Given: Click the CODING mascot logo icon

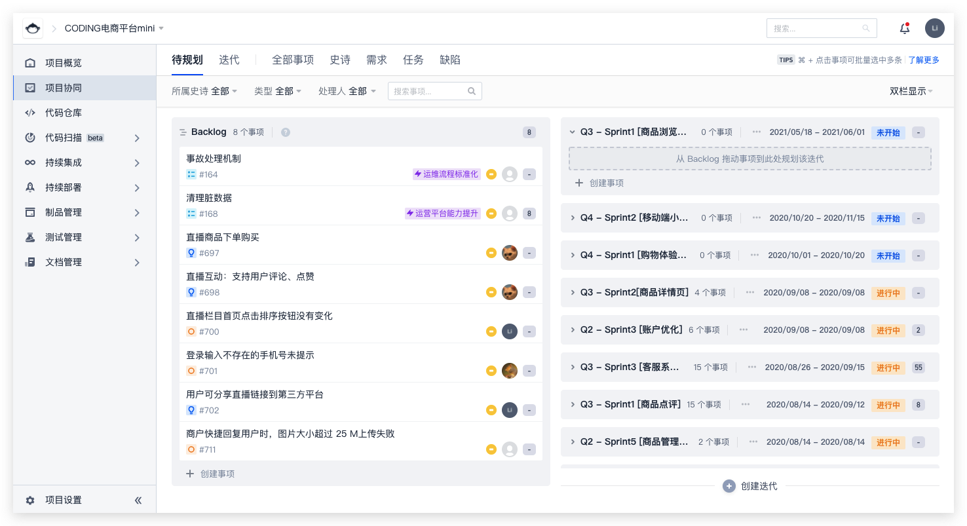Looking at the screenshot, I should 33,28.
